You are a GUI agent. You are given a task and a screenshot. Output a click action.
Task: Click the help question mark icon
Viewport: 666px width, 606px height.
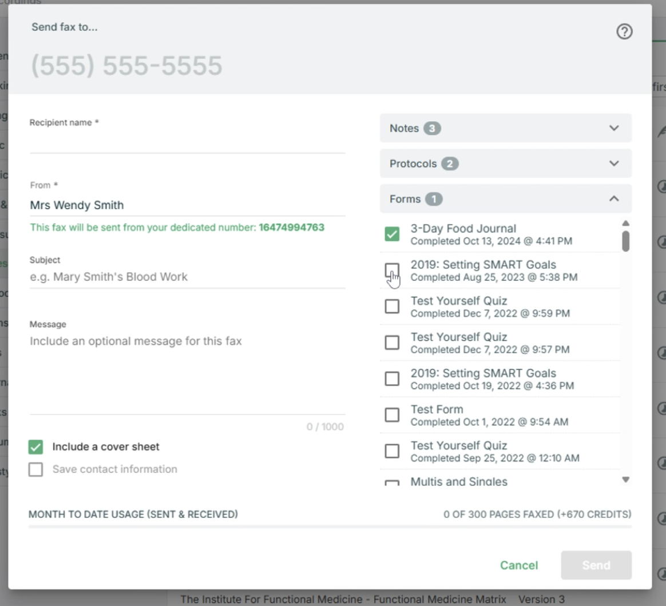coord(624,32)
